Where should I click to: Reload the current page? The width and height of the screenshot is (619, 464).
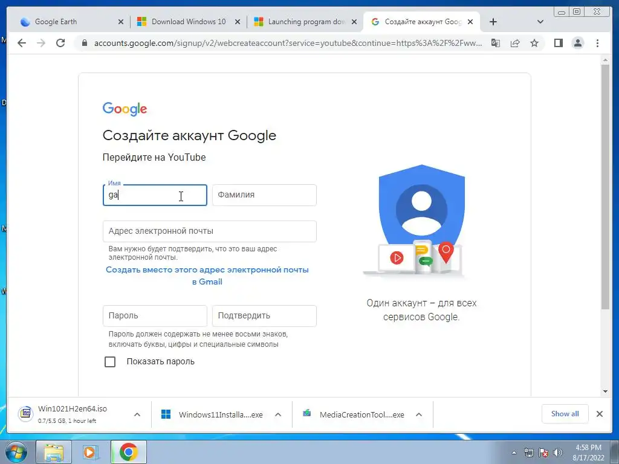click(60, 43)
